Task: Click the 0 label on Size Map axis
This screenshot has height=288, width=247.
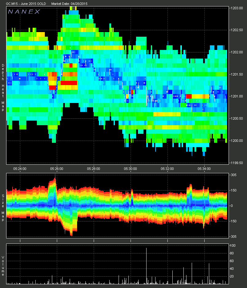Action: 232,206
